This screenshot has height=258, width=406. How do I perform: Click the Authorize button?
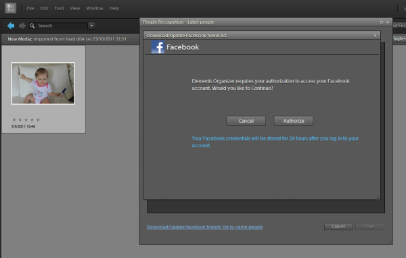[294, 121]
